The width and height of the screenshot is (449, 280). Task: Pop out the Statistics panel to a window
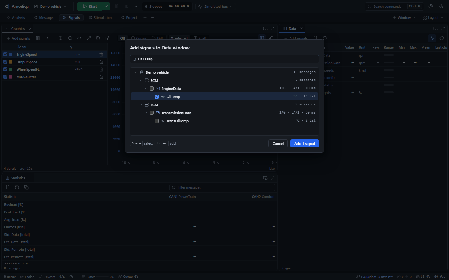265,178
